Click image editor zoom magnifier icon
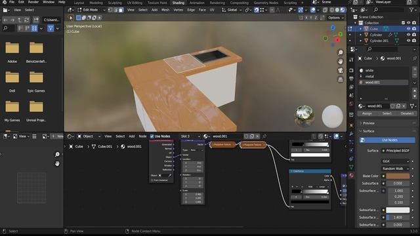420x236 pixels. [x=57, y=155]
